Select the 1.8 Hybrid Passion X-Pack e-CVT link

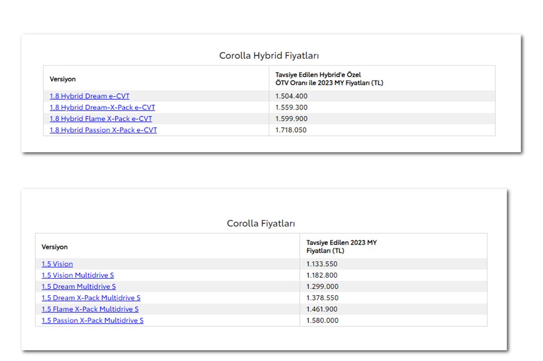click(x=103, y=130)
